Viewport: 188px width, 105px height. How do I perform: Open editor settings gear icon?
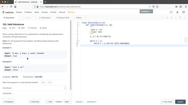pyautogui.click(x=180, y=17)
